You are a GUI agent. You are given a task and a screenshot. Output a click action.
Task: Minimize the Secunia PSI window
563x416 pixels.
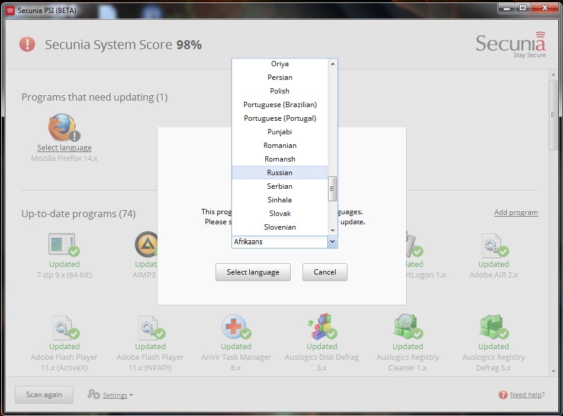pyautogui.click(x=507, y=8)
